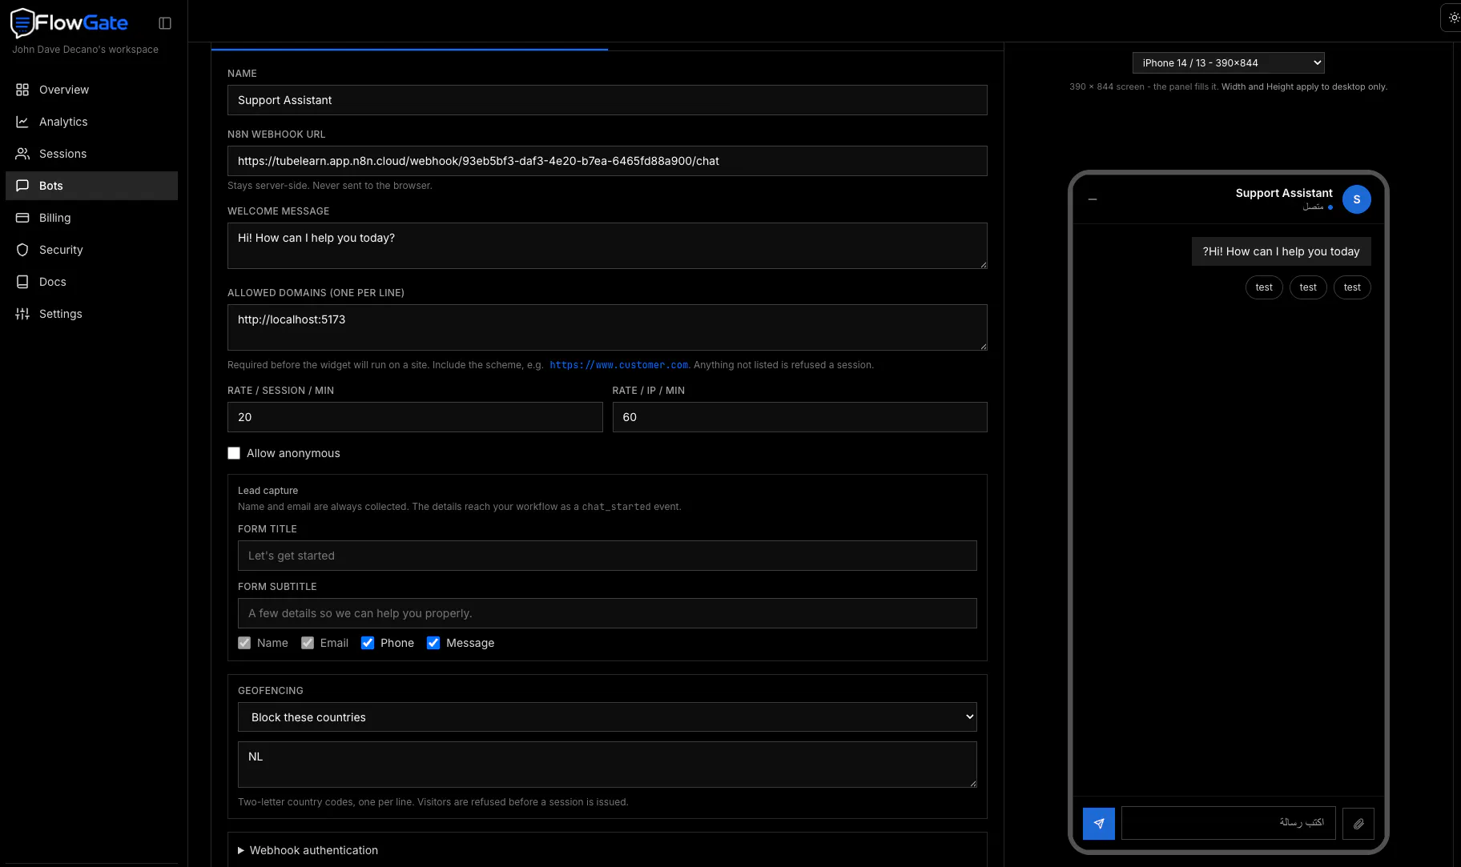The width and height of the screenshot is (1461, 867).
Task: Open the Geofencing mode dropdown
Action: [x=607, y=717]
